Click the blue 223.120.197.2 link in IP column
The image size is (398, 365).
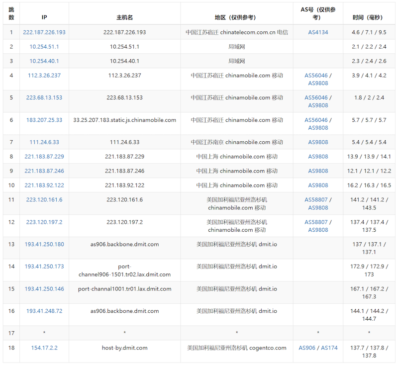click(x=44, y=222)
